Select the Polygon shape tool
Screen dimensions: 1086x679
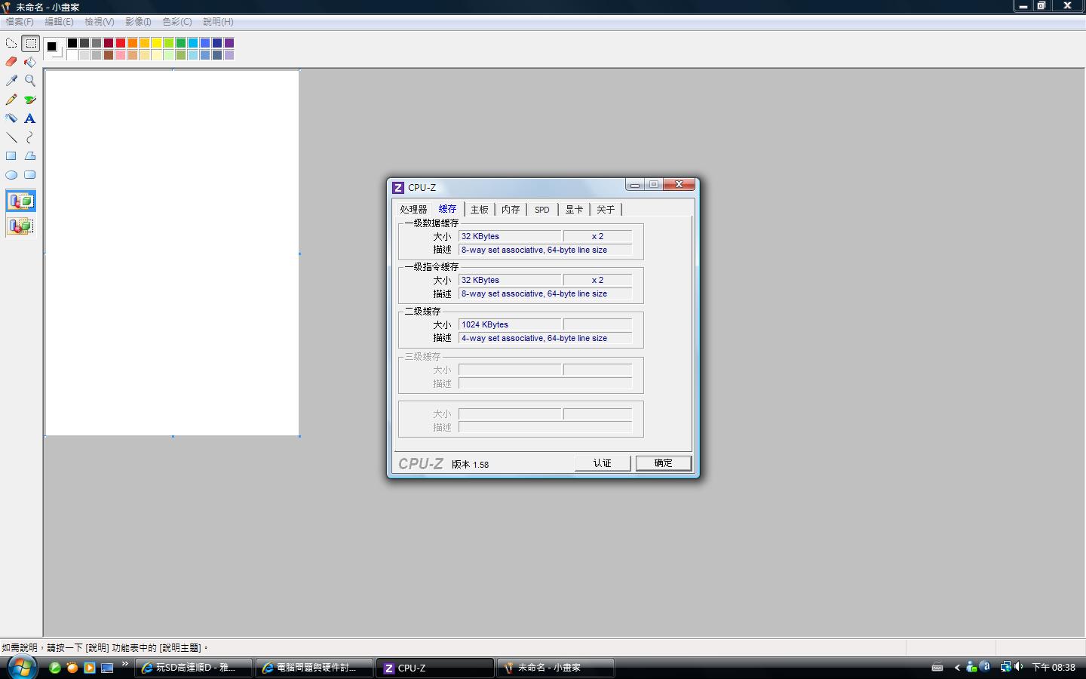tap(30, 156)
